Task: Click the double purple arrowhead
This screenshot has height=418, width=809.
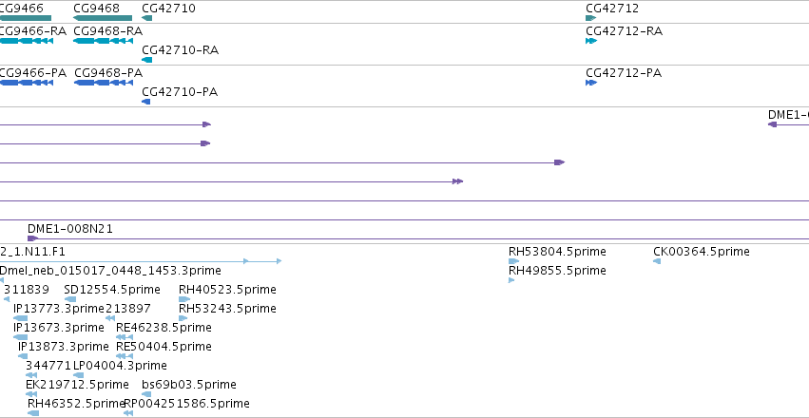Action: click(457, 181)
